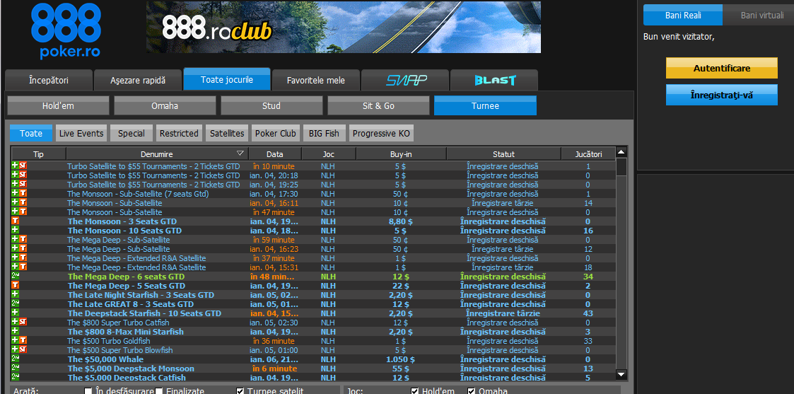Click the green plus icon for $800 Super Turbo Catfish

tap(15, 322)
